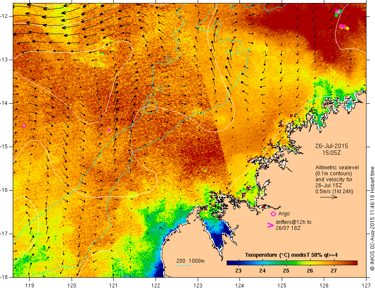Click the 0.5m/s velocity scale arrow
The image size is (375, 290).
click(329, 197)
